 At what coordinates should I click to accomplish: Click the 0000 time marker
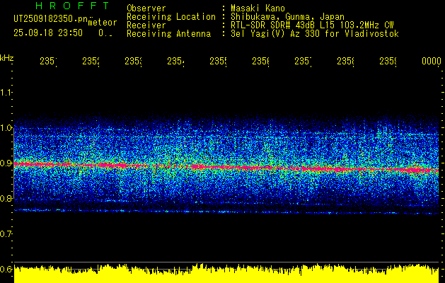pyautogui.click(x=432, y=61)
